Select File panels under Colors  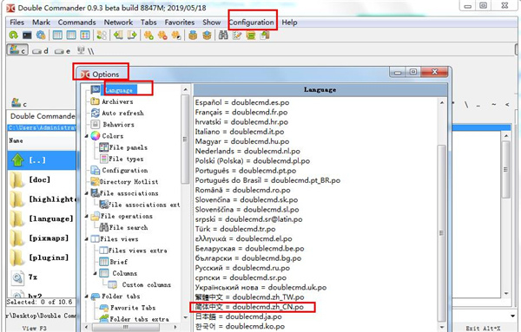[x=129, y=147]
